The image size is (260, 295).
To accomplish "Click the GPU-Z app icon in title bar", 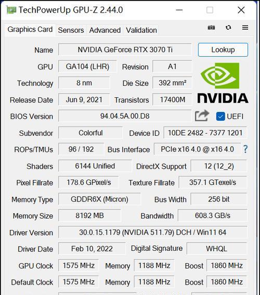I will coord(11,10).
